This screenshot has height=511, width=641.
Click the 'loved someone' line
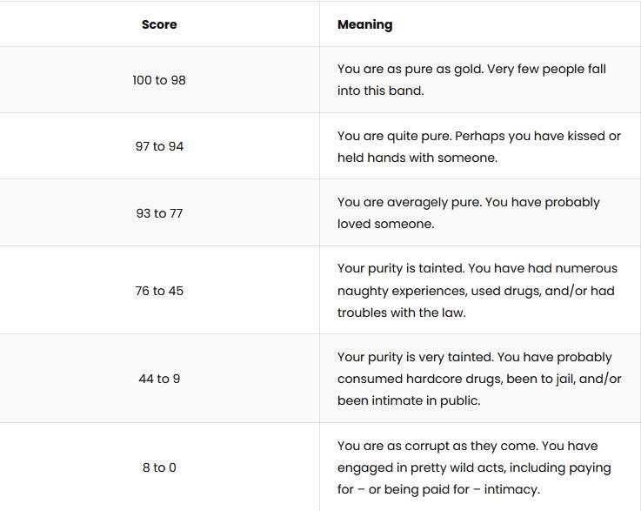tap(385, 225)
